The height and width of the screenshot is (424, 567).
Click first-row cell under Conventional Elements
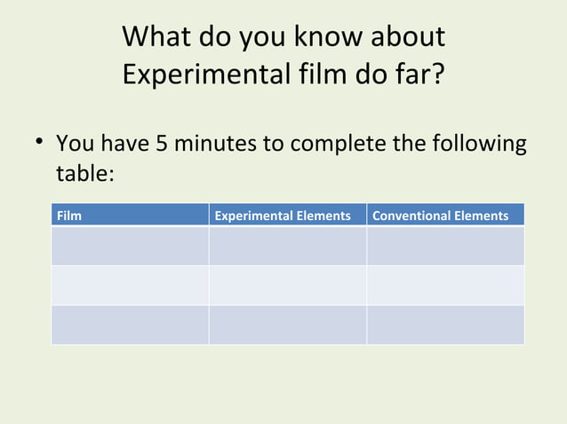coord(444,246)
